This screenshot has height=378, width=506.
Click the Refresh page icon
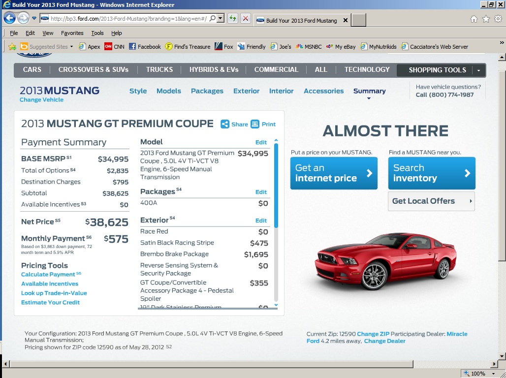click(233, 19)
